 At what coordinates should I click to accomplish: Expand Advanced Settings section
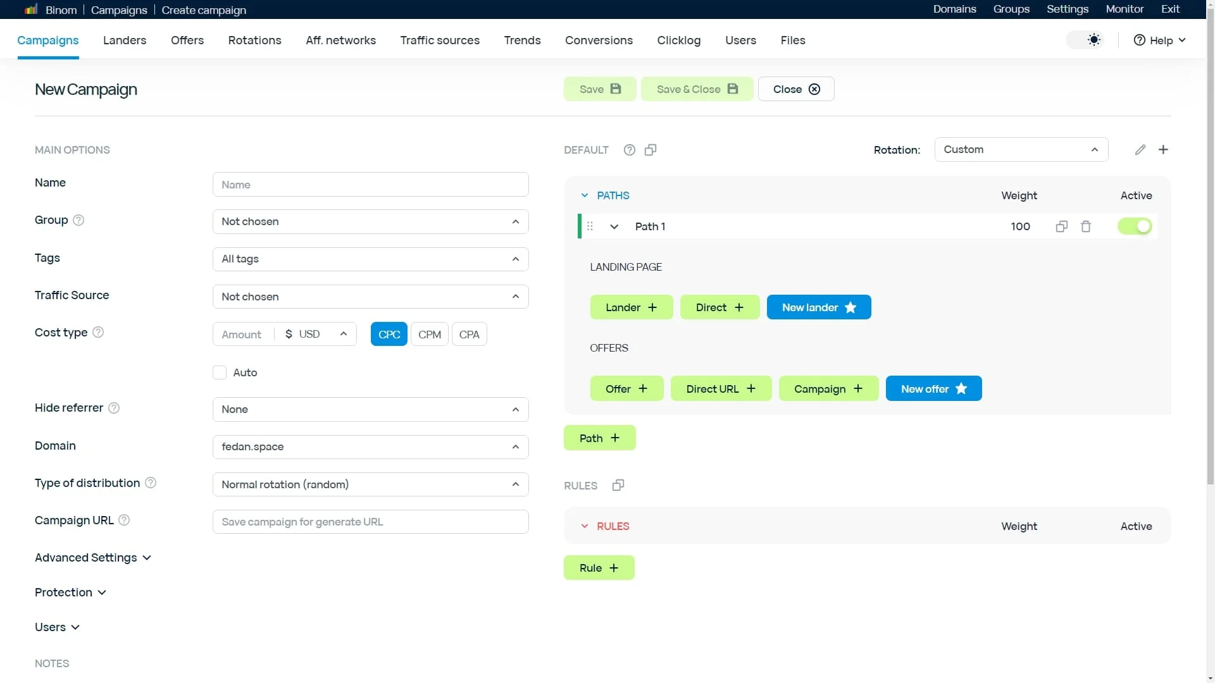click(x=93, y=557)
